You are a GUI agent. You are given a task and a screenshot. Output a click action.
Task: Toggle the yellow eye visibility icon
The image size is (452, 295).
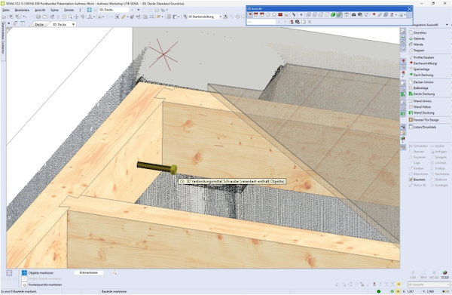[x=399, y=284]
